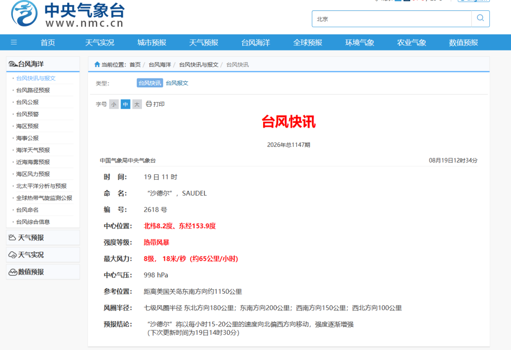The image size is (511, 350).
Task: Open 海事公报 sidebar link
Action: click(x=27, y=138)
